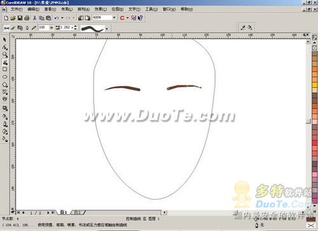Image resolution: width=318 pixels, height=231 pixels.
Task: Switch to Calligraphic artistic media mode
Action: (27, 28)
